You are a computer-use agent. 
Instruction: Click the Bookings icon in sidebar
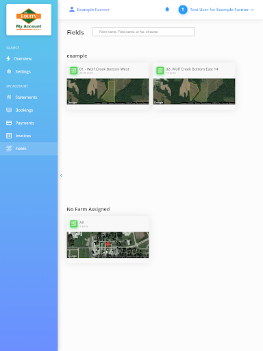(9, 110)
